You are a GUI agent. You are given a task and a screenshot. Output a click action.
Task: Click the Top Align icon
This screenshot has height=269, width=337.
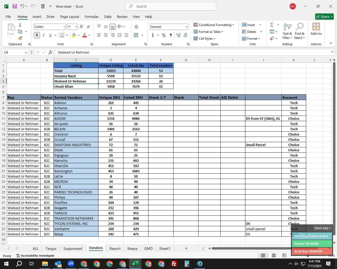pos(99,27)
